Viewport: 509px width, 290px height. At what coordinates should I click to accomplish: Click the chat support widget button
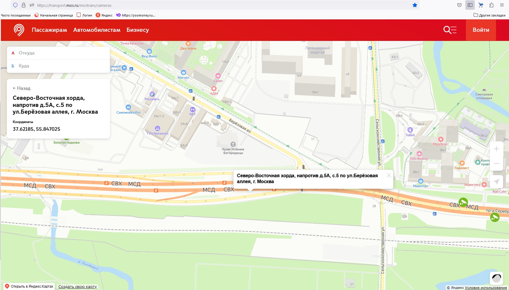tap(496, 278)
